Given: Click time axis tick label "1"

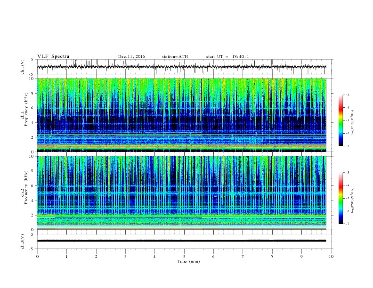Looking at the screenshot, I should point(66,256).
